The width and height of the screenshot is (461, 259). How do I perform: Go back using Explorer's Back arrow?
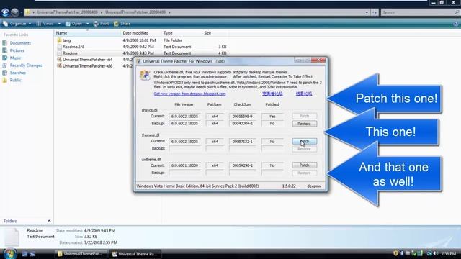click(5, 12)
